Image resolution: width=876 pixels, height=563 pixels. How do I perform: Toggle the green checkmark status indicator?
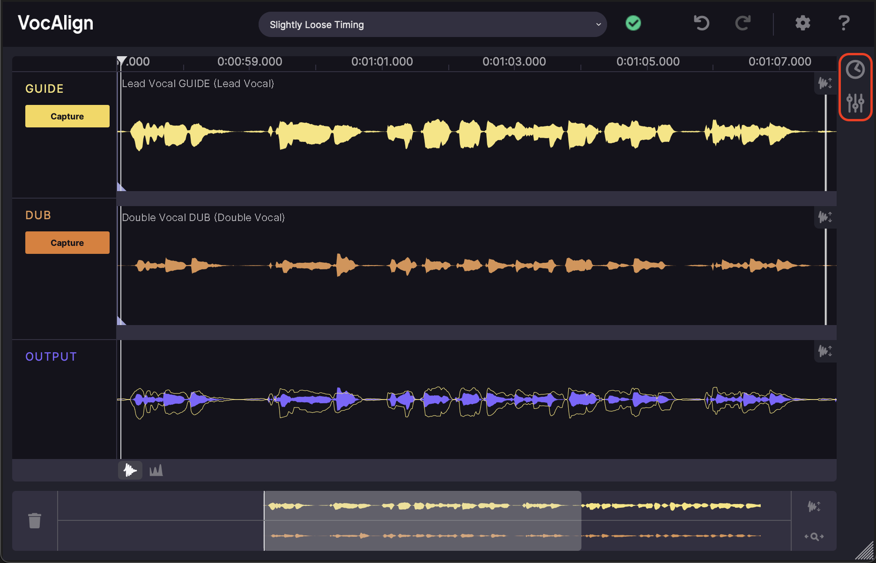coord(633,23)
